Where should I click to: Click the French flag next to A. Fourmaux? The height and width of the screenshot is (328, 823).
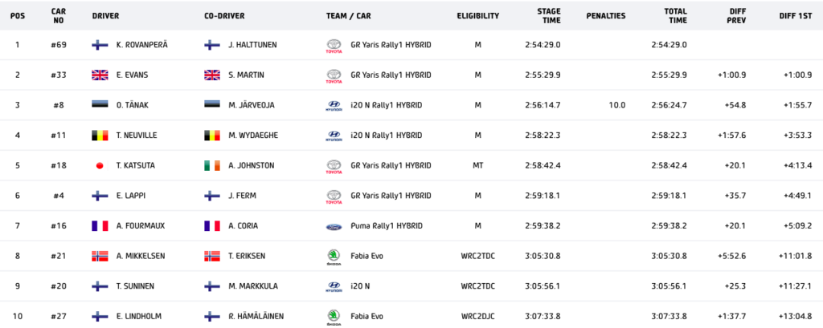(100, 225)
